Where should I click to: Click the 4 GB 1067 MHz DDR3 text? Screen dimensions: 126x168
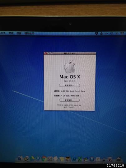point(71,96)
